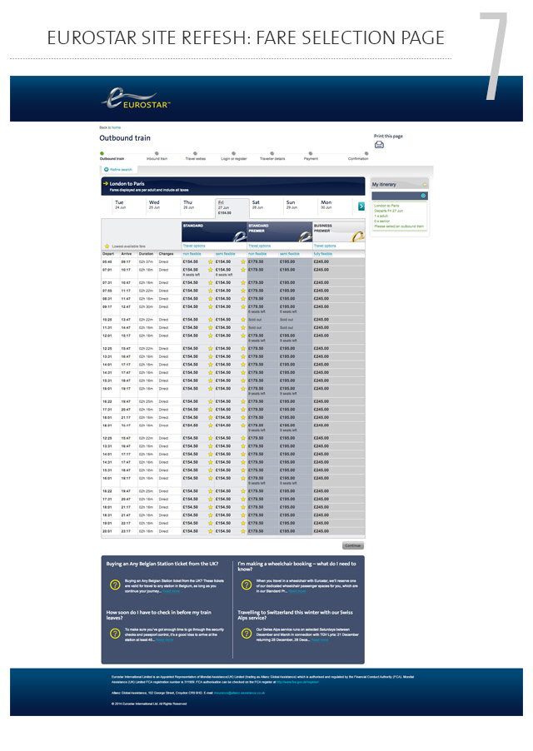533x751 pixels.
Task: Click the Continue button below the fare table
Action: 353,545
